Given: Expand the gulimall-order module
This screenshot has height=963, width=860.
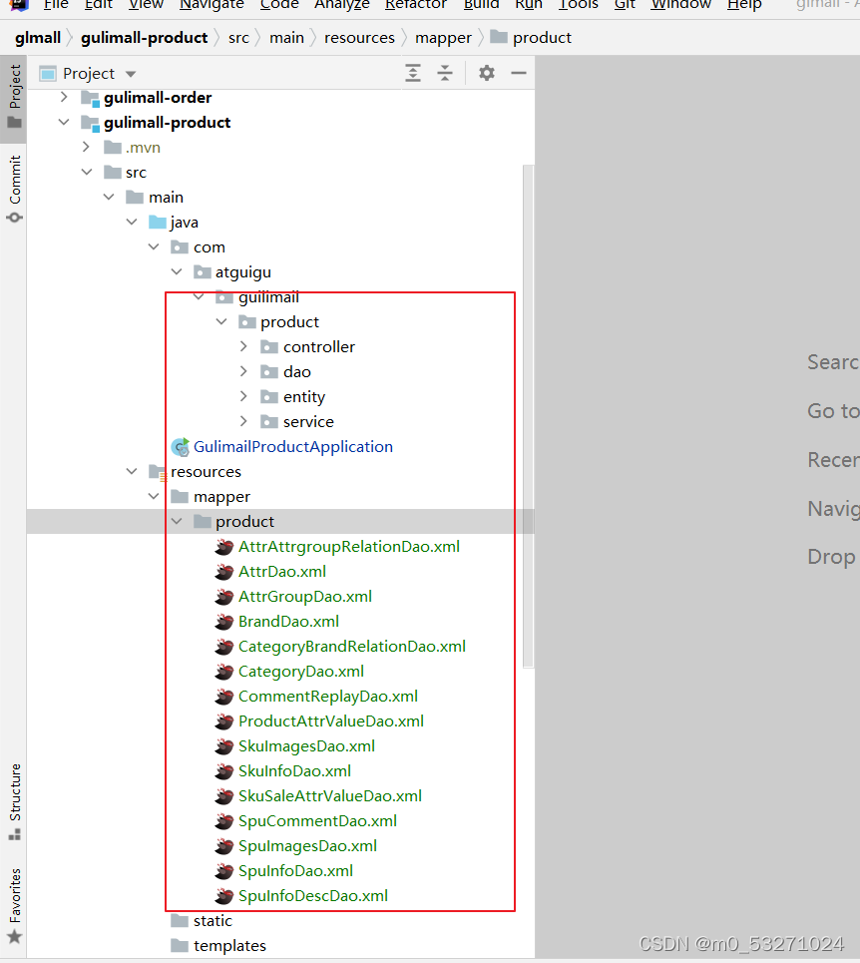Looking at the screenshot, I should [64, 97].
